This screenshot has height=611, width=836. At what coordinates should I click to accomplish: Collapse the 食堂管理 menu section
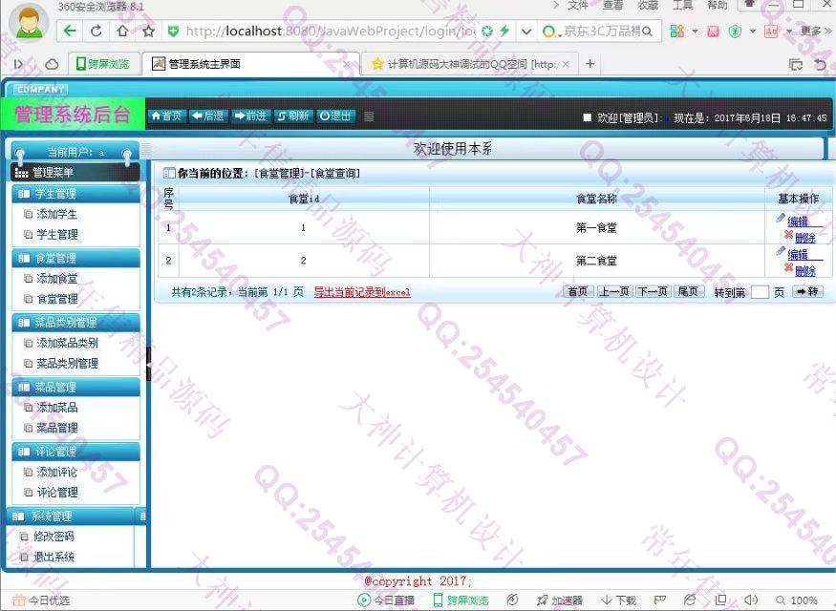[75, 259]
